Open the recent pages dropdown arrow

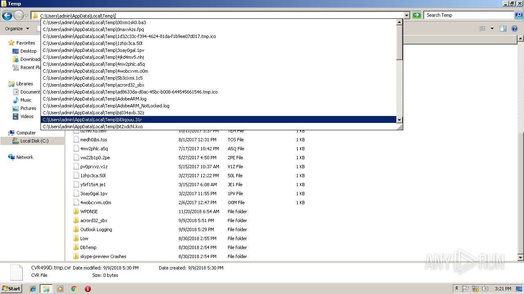pyautogui.click(x=26, y=16)
